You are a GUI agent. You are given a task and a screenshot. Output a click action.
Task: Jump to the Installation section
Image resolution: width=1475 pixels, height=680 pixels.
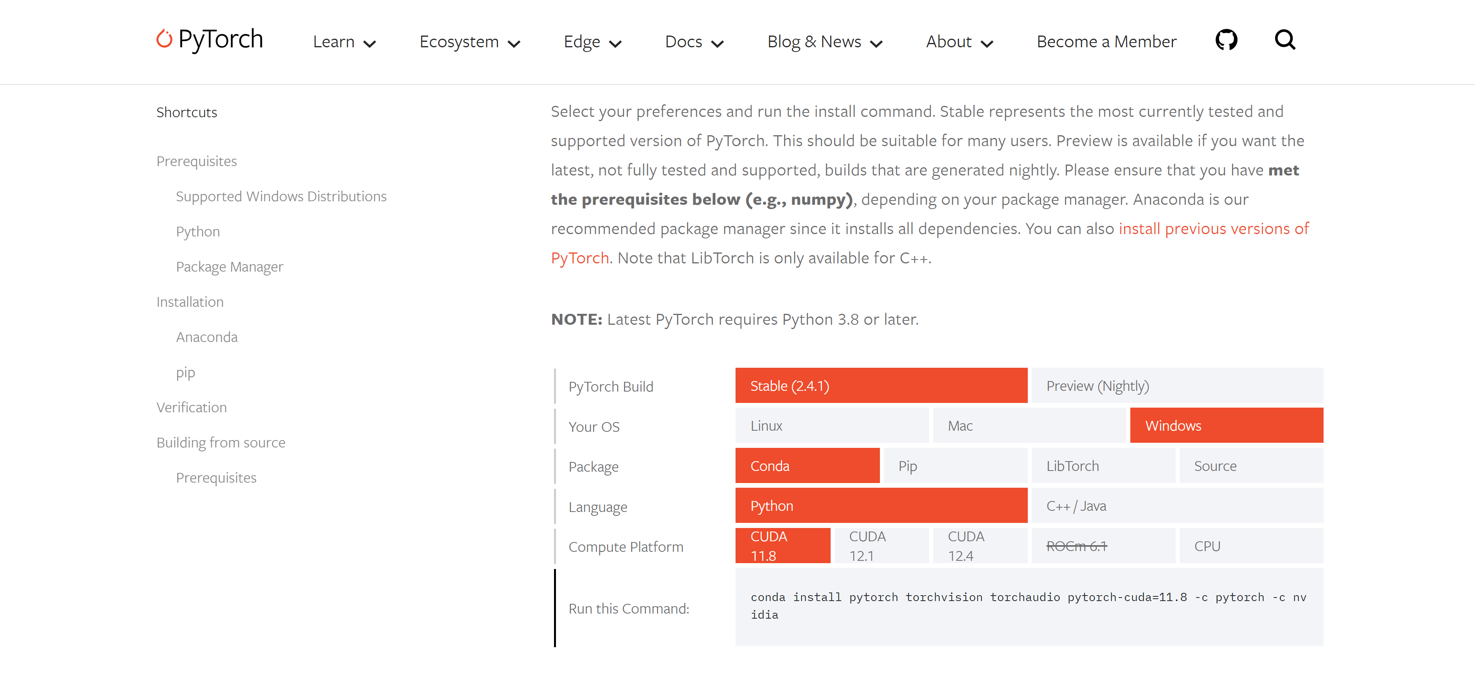[189, 302]
